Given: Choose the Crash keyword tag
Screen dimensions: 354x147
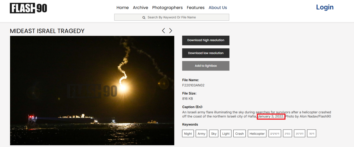Looking at the screenshot, I should 240,134.
